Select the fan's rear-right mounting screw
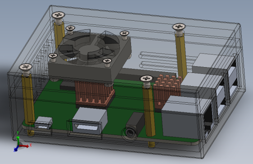Image resolution: width=253 pixels, height=164 pixels. point(124,35)
